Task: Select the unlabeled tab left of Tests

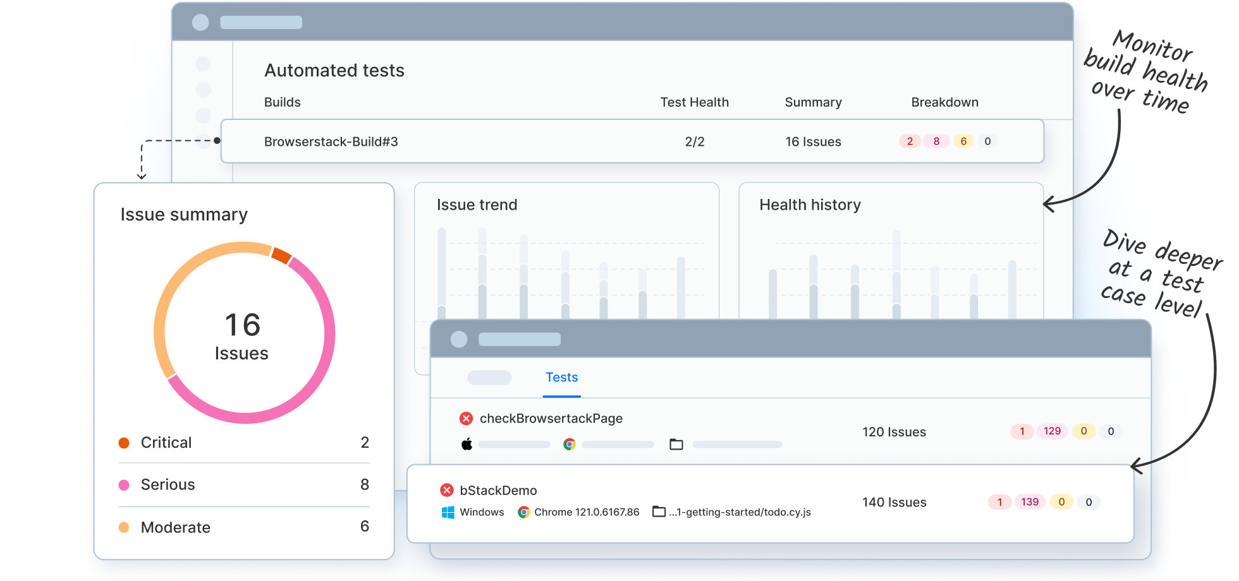Action: click(x=491, y=377)
